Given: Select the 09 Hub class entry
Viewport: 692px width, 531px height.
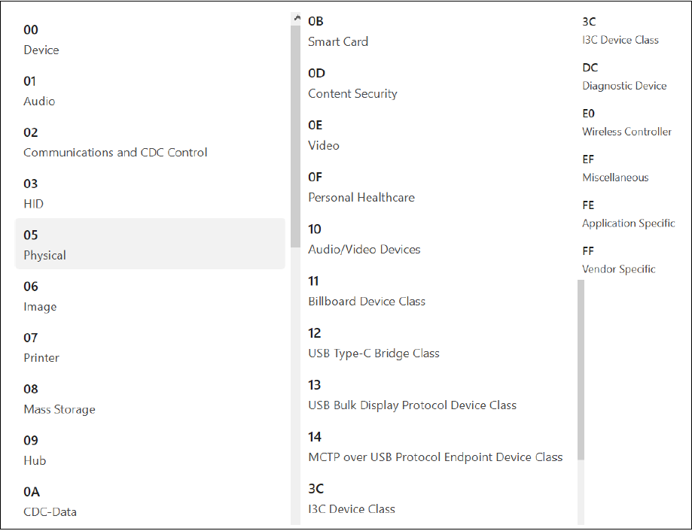Looking at the screenshot, I should [x=150, y=449].
